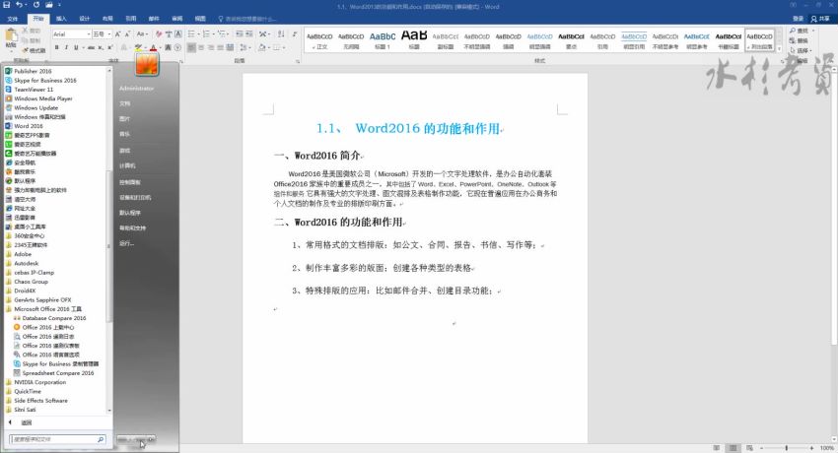Screen dimensions: 838x453
Task: Switch to the 插入 insert tab
Action: tap(61, 19)
